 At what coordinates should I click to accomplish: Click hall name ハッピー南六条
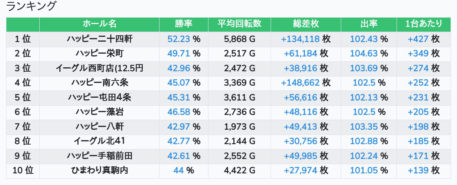[99, 83]
